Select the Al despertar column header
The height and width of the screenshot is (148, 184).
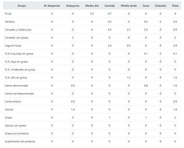click(x=52, y=6)
